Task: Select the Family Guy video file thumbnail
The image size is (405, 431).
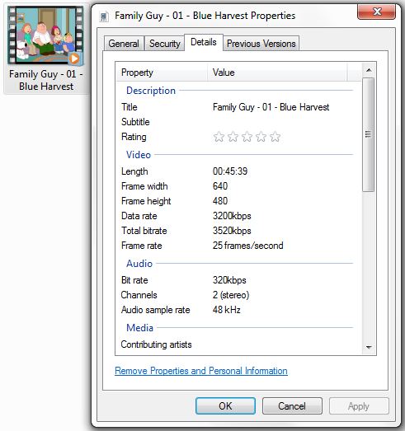Action: pyautogui.click(x=45, y=35)
